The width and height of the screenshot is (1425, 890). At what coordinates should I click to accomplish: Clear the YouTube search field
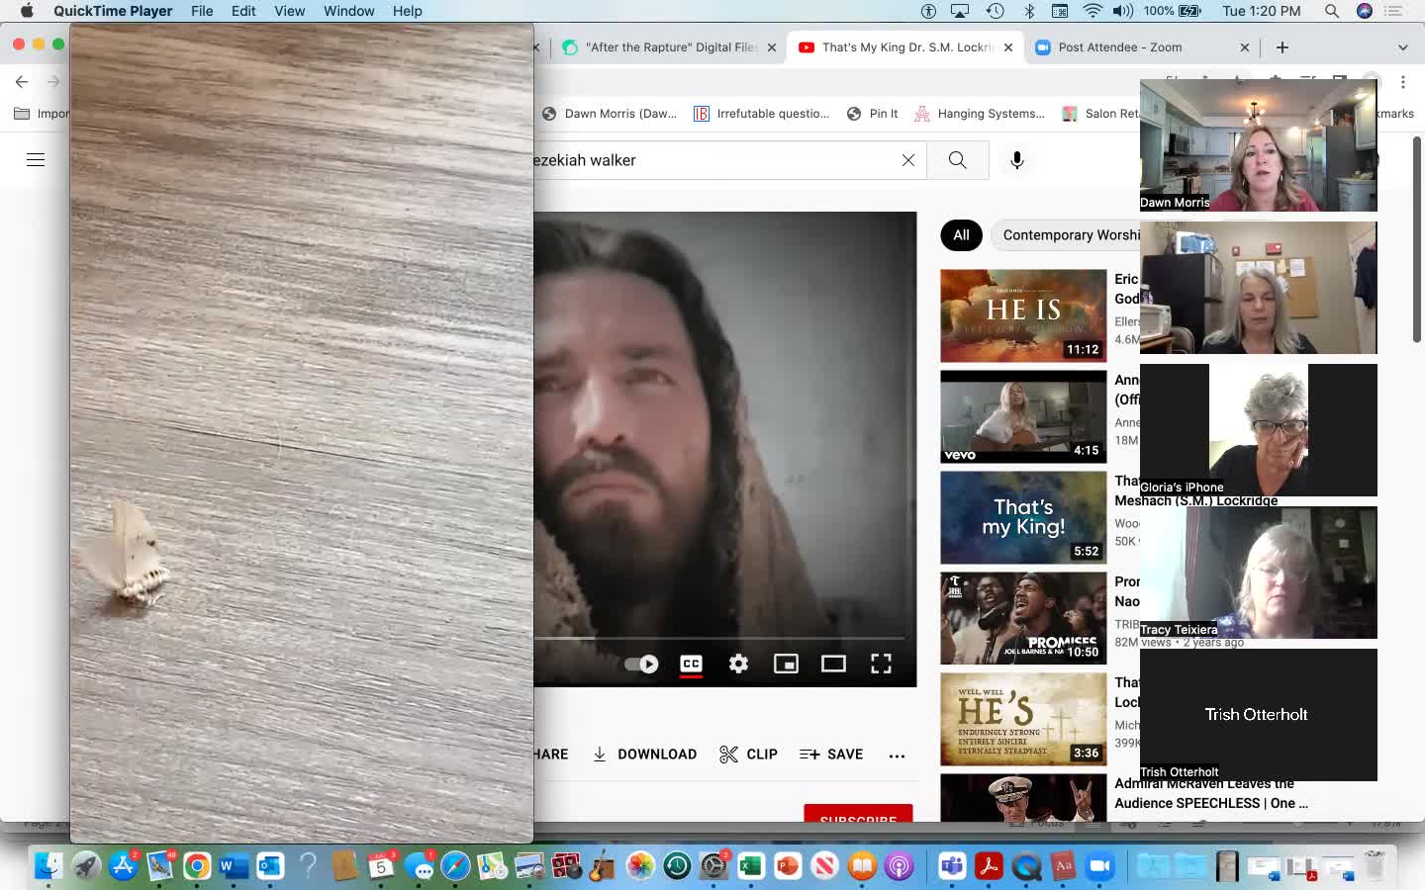click(x=907, y=160)
